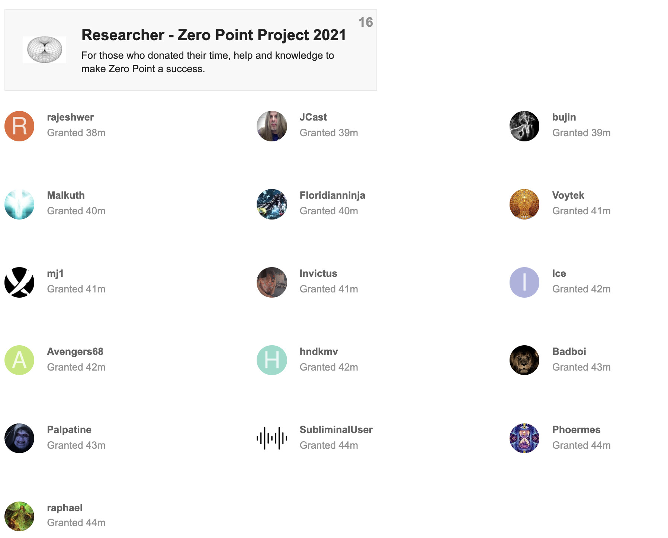
Task: Click the Researcher - Zero Point Project 2021 title
Action: tap(214, 35)
